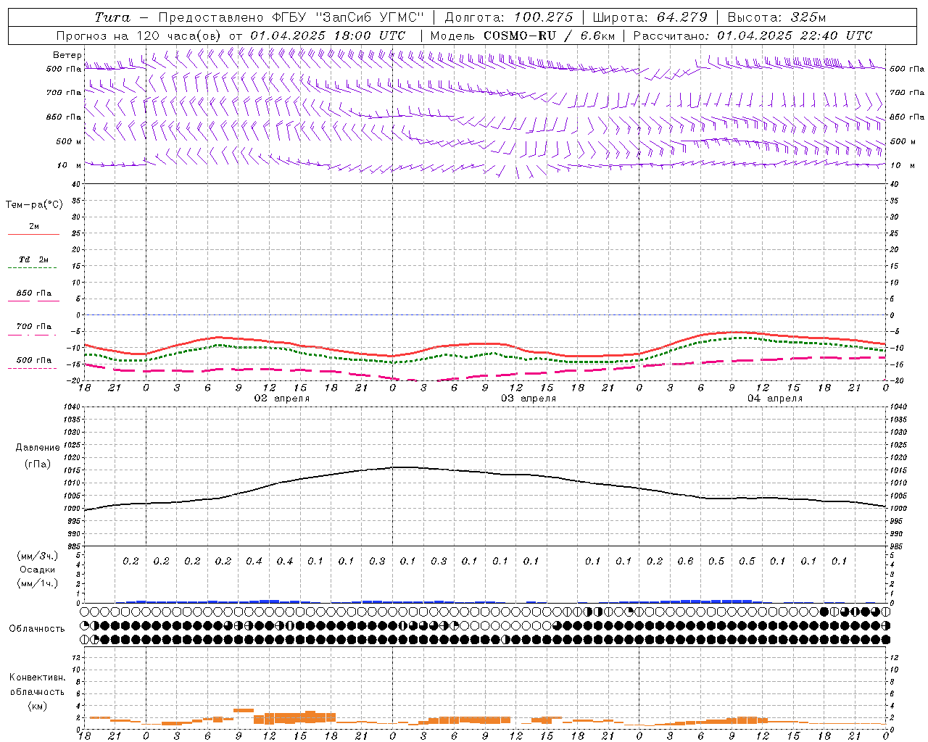The image size is (928, 742).
Task: Click the "Ветер" wind panel label
Action: click(x=67, y=55)
